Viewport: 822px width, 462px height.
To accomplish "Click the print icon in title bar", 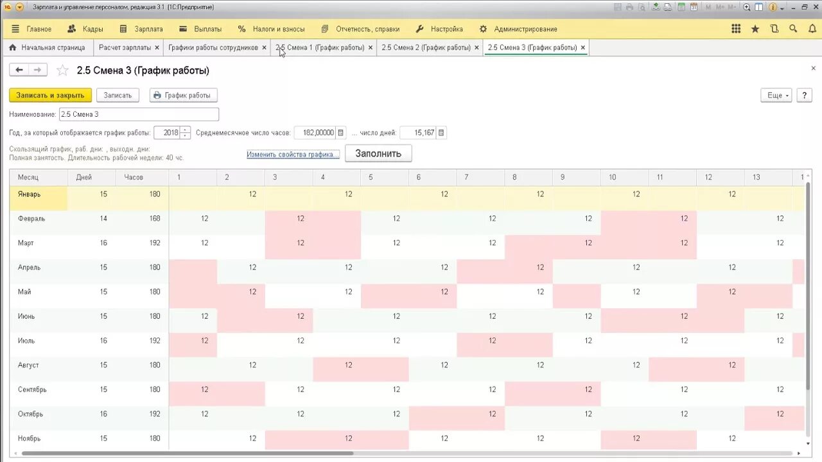I will point(629,7).
